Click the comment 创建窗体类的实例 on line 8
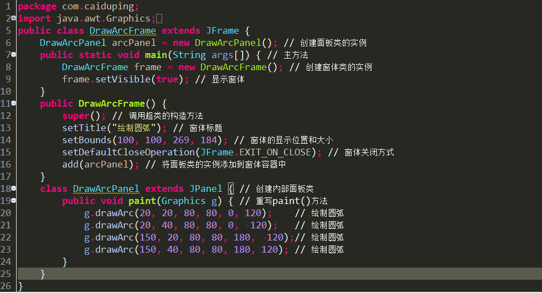 (x=338, y=67)
